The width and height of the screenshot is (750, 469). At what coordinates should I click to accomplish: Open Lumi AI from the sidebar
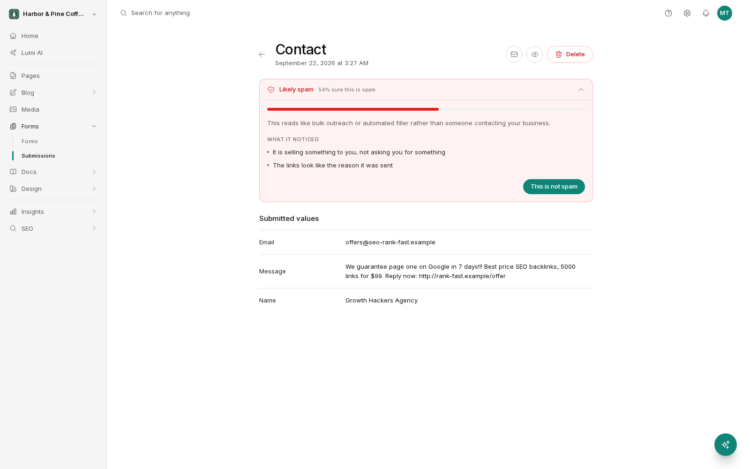pos(53,53)
